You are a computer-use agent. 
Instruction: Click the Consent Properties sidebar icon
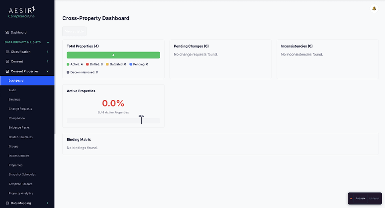point(7,71)
